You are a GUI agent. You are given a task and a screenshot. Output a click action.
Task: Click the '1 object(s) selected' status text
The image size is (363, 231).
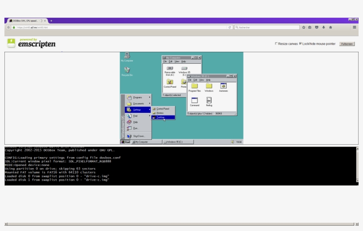point(172,95)
